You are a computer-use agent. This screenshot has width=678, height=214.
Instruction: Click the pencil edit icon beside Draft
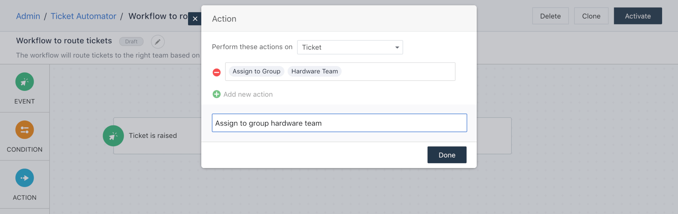click(158, 42)
